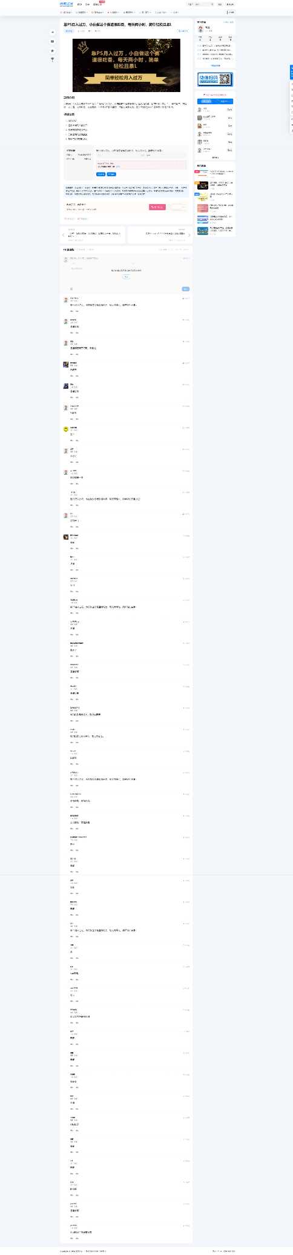The width and height of the screenshot is (293, 1255).
Task: Click the blue submit comment button
Action: click(186, 289)
